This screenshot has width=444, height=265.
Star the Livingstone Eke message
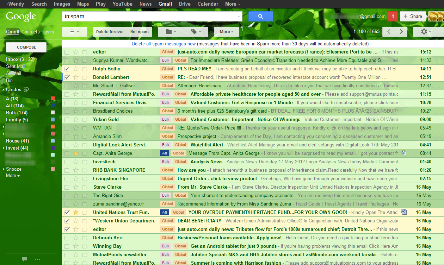tap(76, 178)
